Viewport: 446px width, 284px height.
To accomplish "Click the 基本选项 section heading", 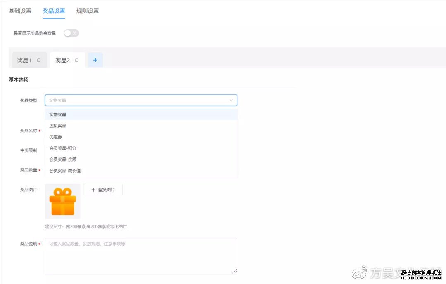I will 19,80.
